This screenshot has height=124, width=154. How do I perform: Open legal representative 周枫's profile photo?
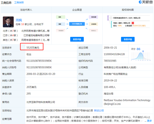8,22
